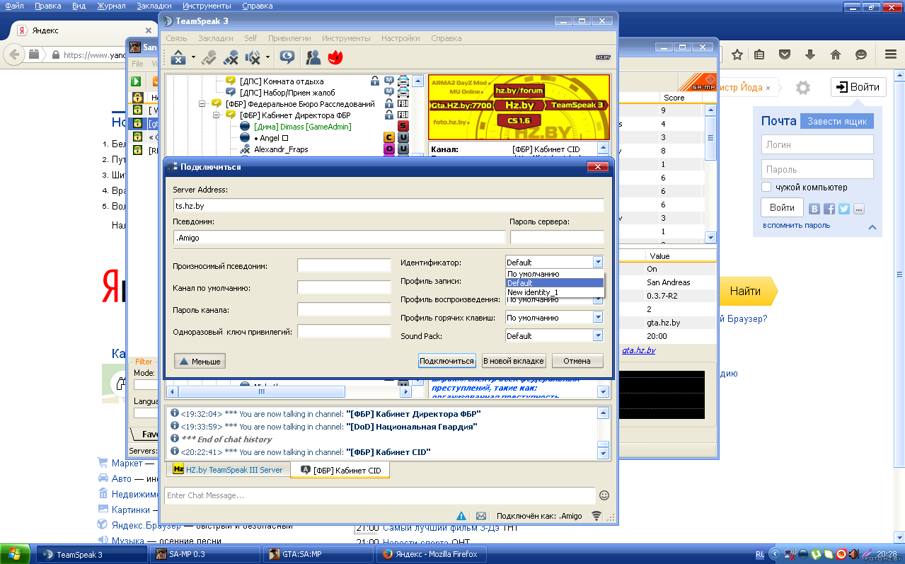Click the yellow Найти search button
905x564 pixels.
pyautogui.click(x=749, y=291)
